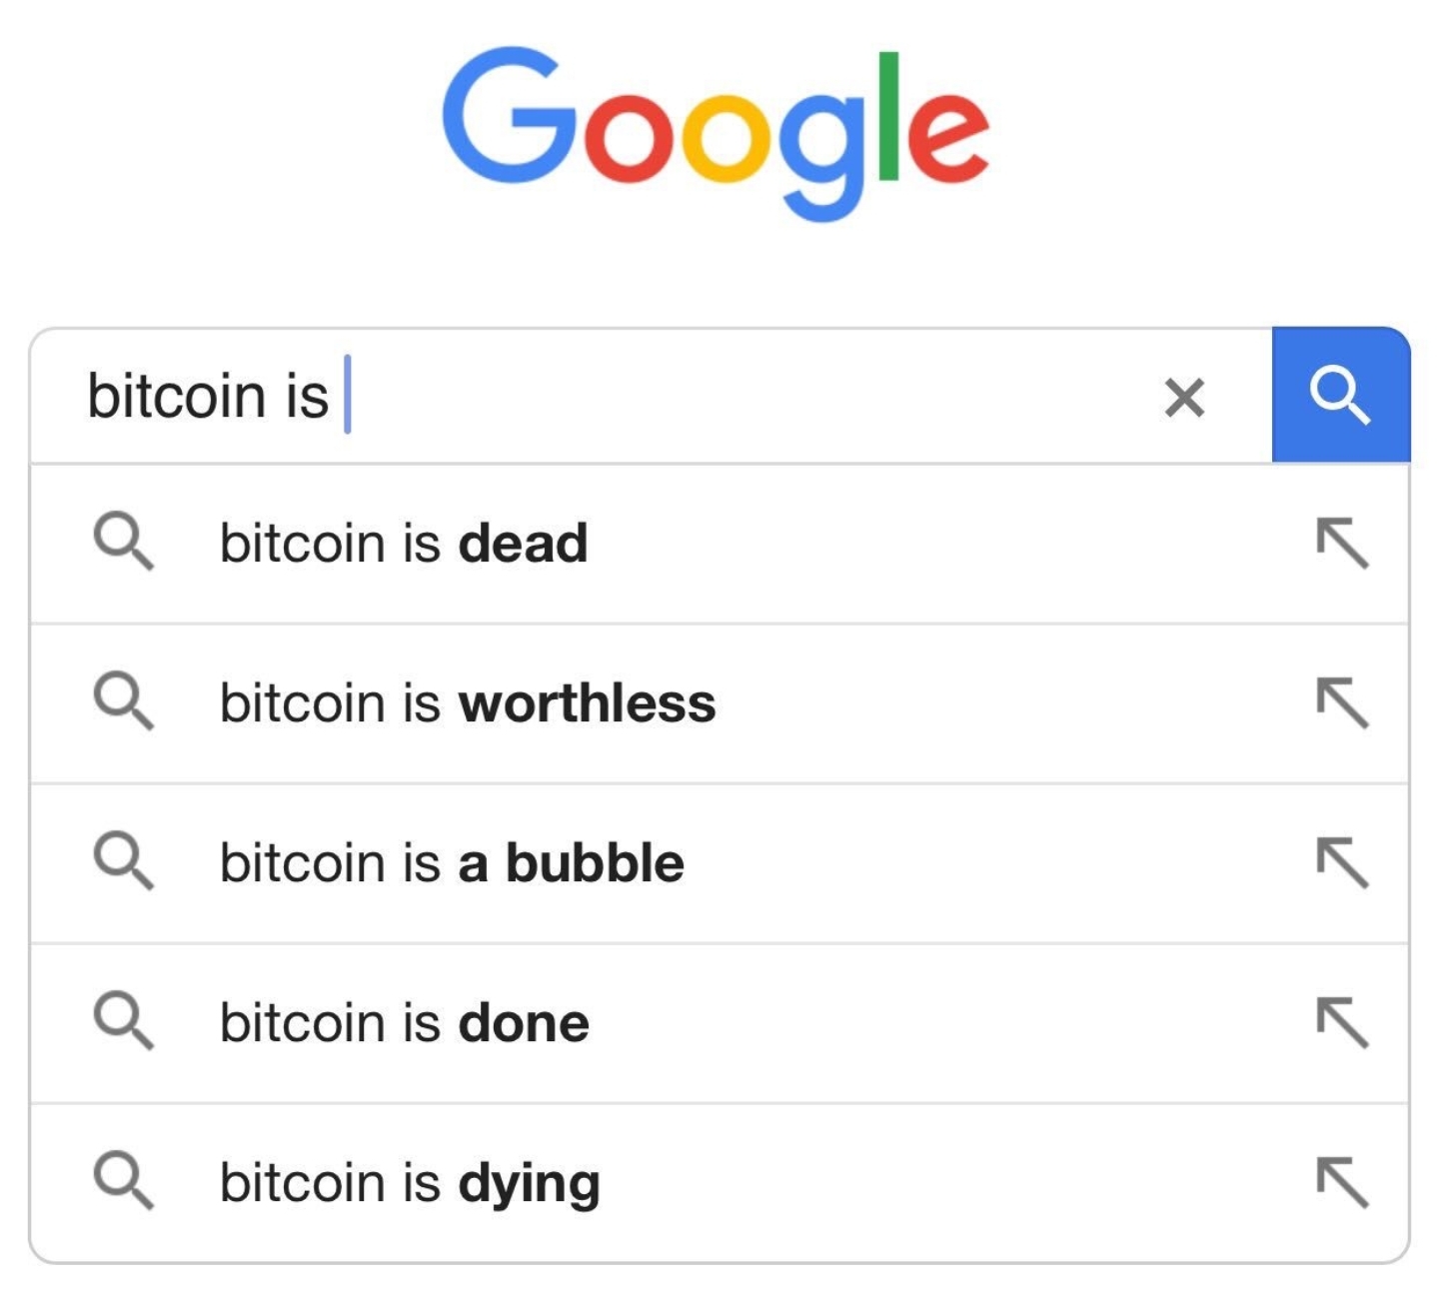Click magnifier icon beside 'bitcoin is dead'
The height and width of the screenshot is (1295, 1439).
tap(124, 542)
